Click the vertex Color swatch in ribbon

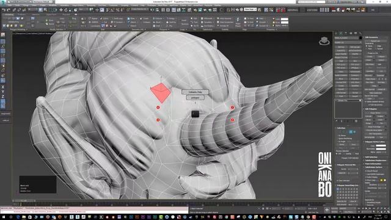(285, 19)
